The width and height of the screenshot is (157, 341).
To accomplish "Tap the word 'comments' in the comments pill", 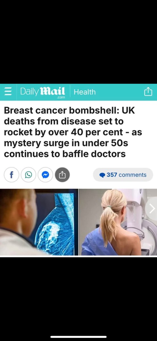I will tap(133, 175).
